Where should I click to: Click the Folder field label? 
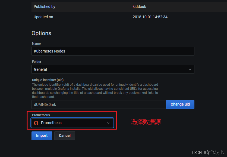(x=37, y=62)
